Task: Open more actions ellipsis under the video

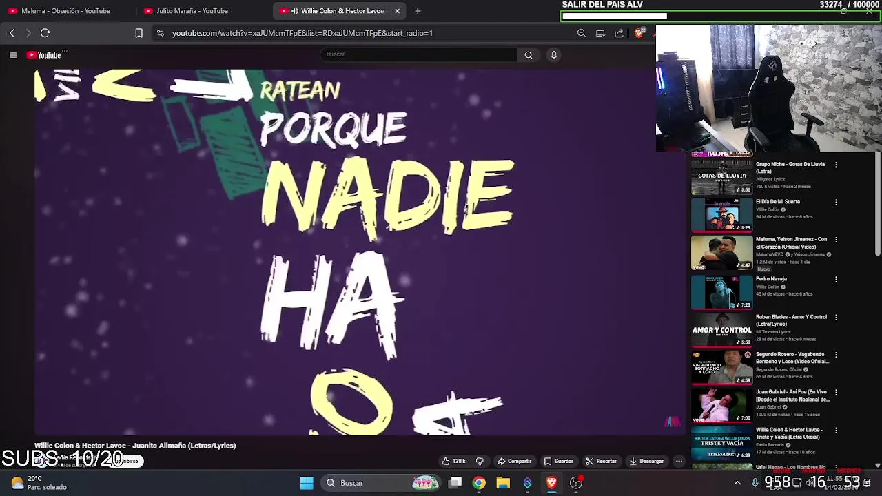Action: tap(679, 461)
